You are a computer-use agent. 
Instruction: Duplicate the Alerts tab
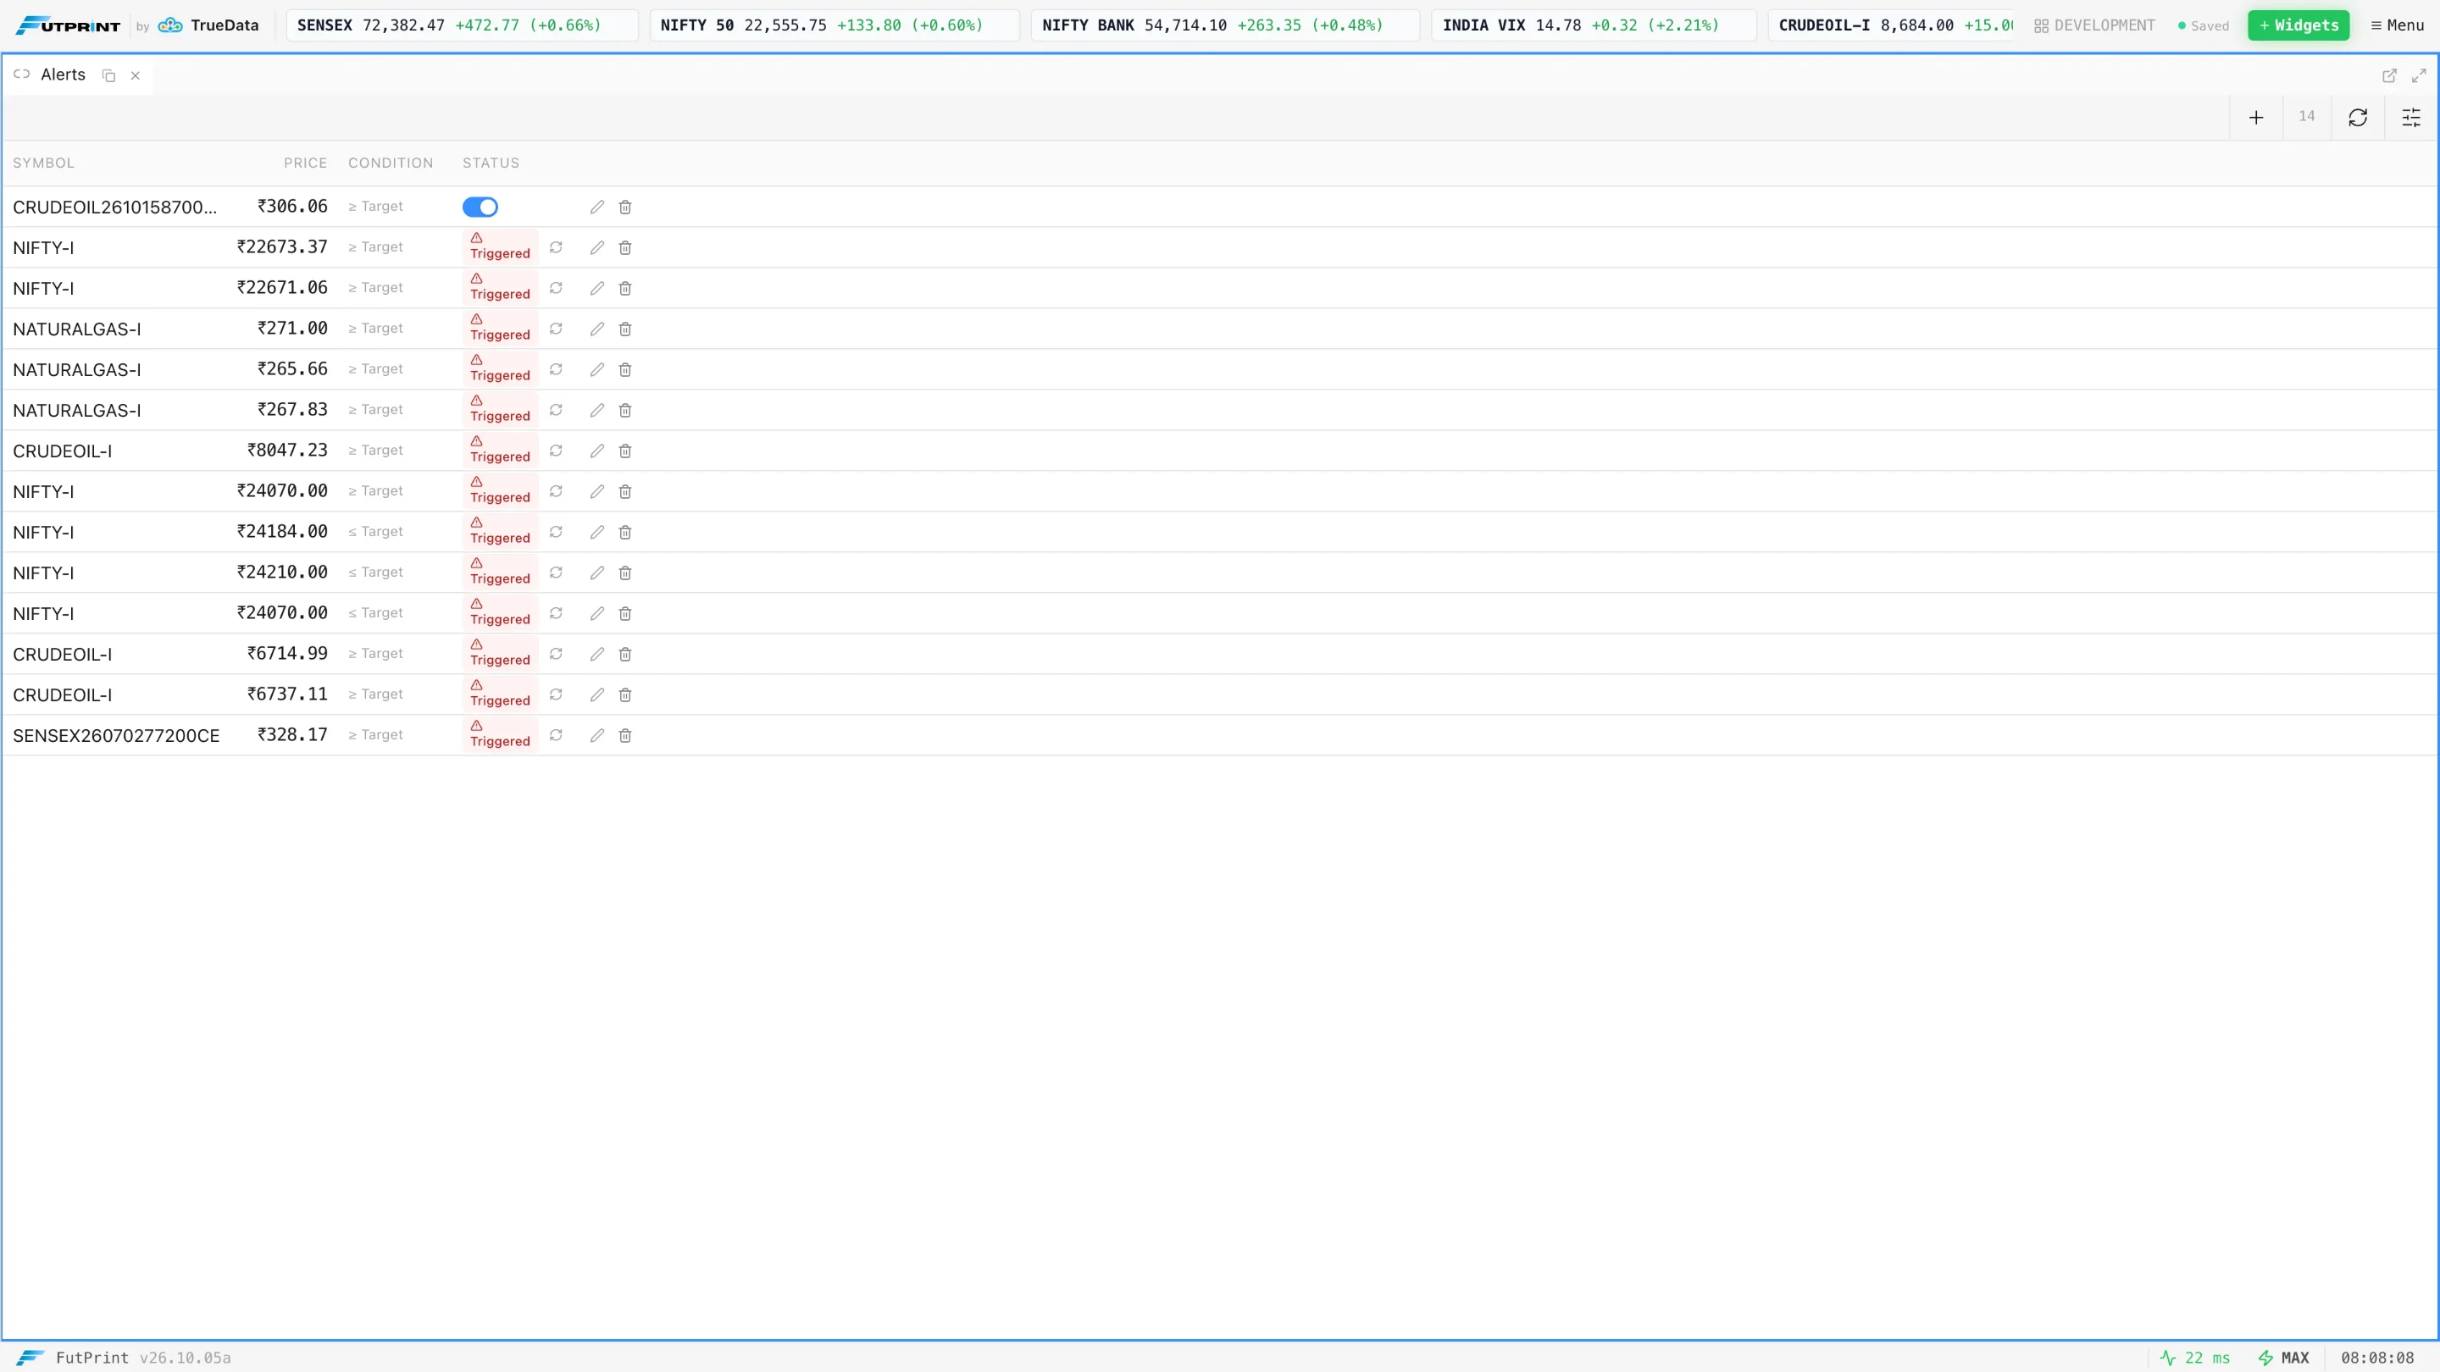(x=109, y=75)
